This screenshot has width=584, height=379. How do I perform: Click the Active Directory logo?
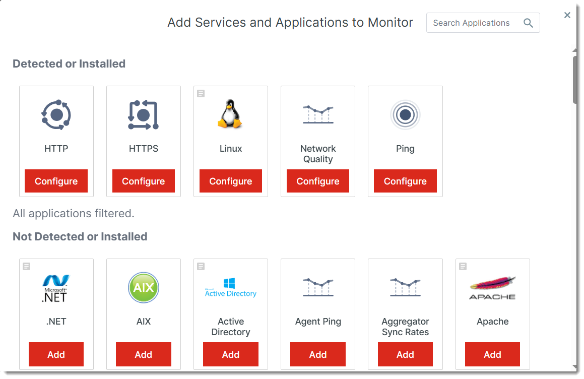231,288
